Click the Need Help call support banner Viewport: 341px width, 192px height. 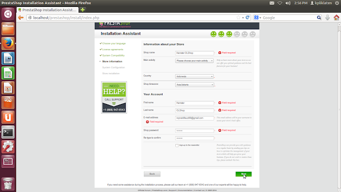coord(114,97)
